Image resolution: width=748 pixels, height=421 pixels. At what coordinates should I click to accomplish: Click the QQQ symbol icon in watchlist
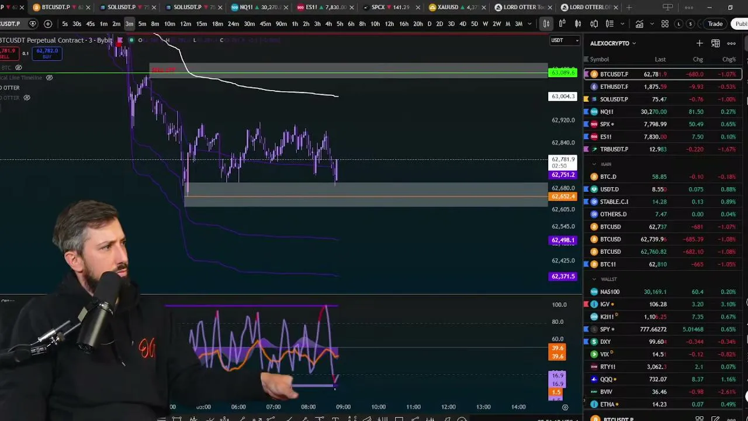pyautogui.click(x=594, y=379)
